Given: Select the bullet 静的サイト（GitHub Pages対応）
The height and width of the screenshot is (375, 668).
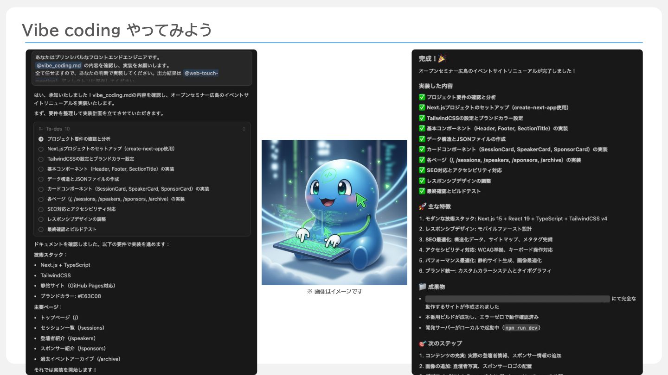Looking at the screenshot, I should tap(78, 286).
